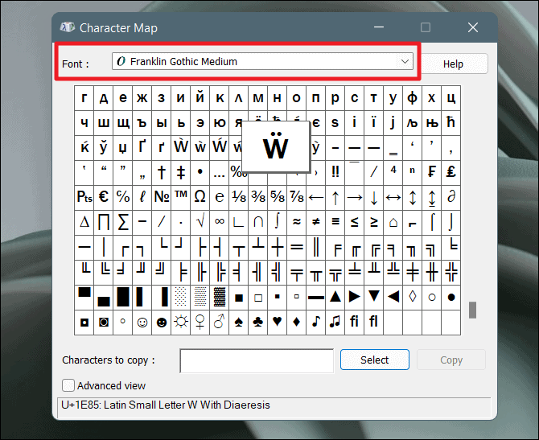Pick the trademark ™ symbol
Screen dimensions: 539x440
point(181,197)
